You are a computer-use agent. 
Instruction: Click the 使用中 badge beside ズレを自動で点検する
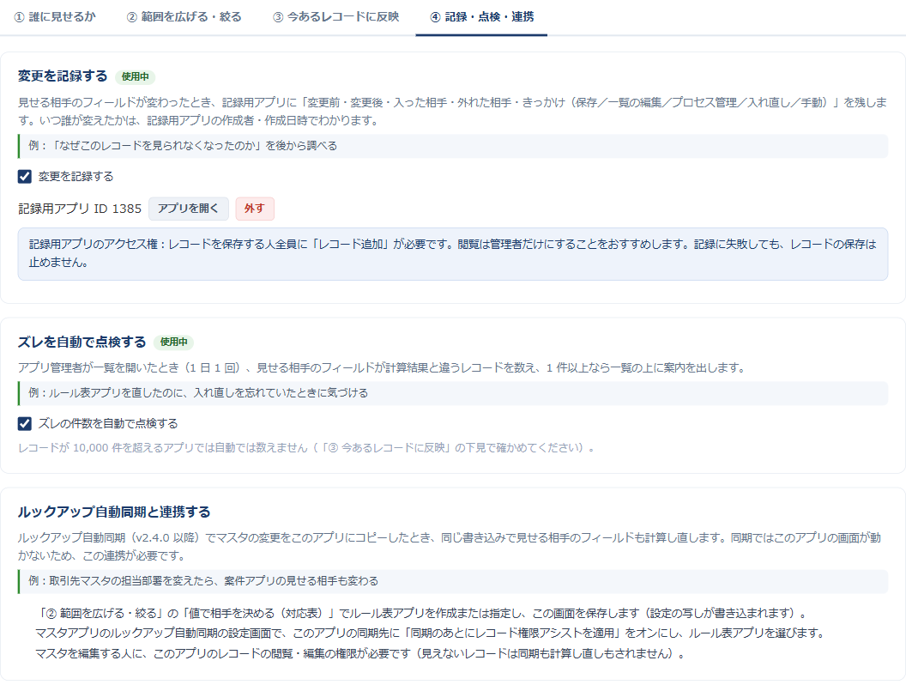tap(173, 342)
